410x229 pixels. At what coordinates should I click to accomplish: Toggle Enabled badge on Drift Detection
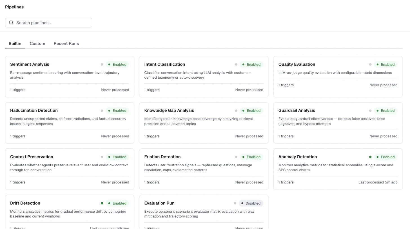coord(117,203)
